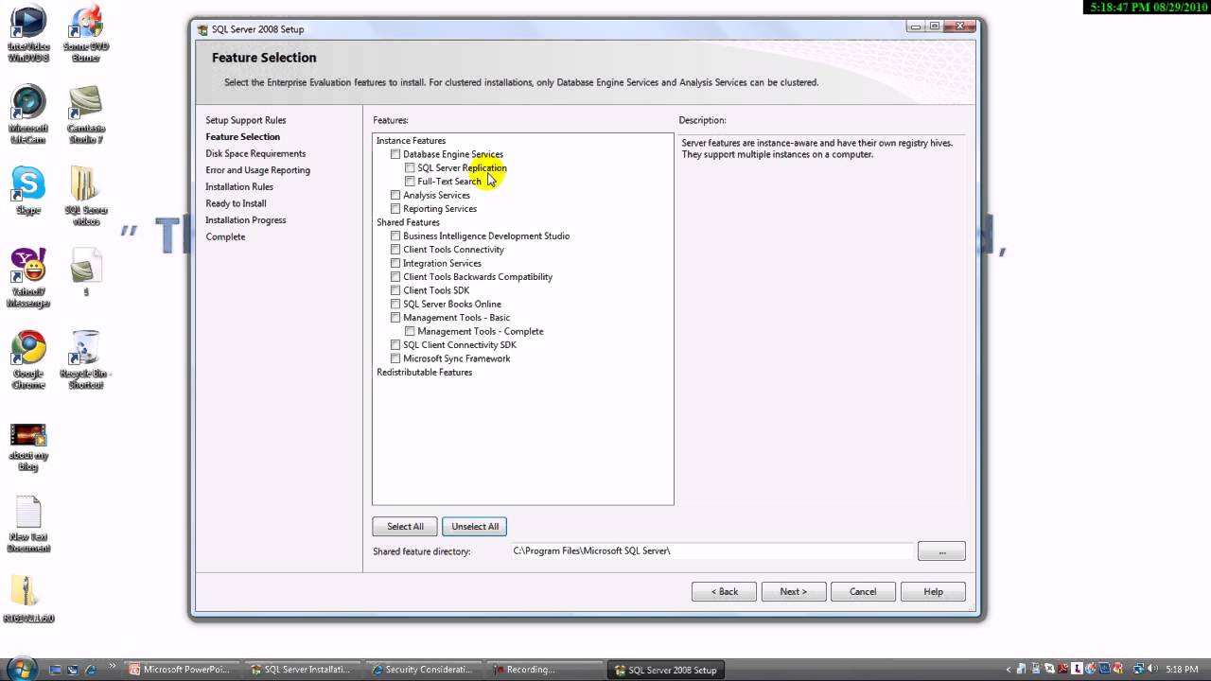Go to Error and Usage Reporting step
Image resolution: width=1211 pixels, height=681 pixels.
point(257,170)
